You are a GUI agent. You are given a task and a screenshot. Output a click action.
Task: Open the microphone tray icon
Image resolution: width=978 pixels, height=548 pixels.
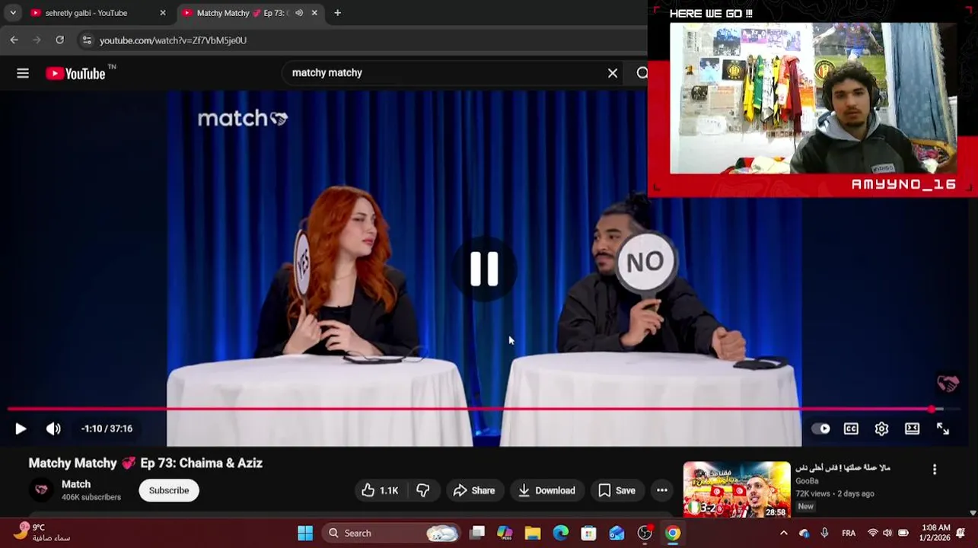point(824,533)
